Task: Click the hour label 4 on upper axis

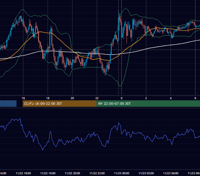Action: coord(171,98)
